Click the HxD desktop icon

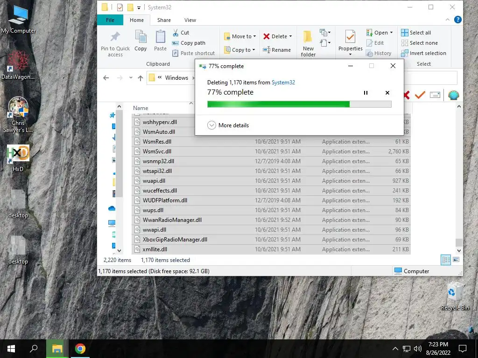tap(18, 158)
